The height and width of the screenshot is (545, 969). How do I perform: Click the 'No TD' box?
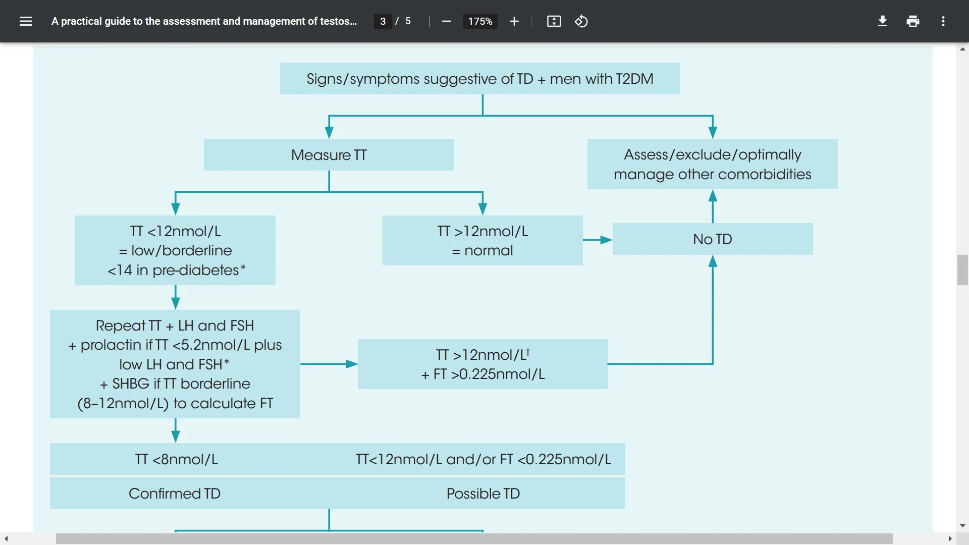pyautogui.click(x=713, y=239)
